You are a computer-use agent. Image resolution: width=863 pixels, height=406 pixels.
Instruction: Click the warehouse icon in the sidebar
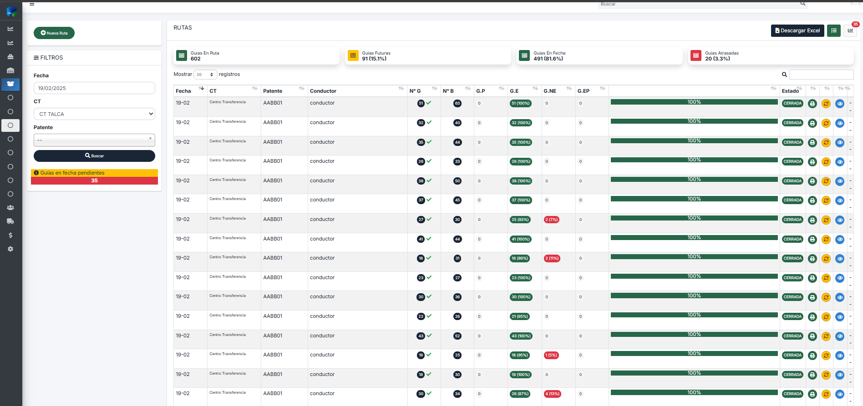click(10, 70)
